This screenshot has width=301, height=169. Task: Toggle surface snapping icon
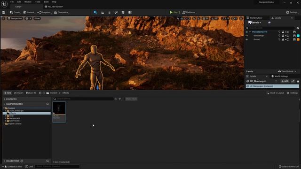[x=198, y=19]
